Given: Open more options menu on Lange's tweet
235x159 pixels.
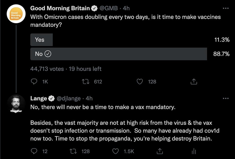Looking at the screenshot, I should (x=226, y=98).
